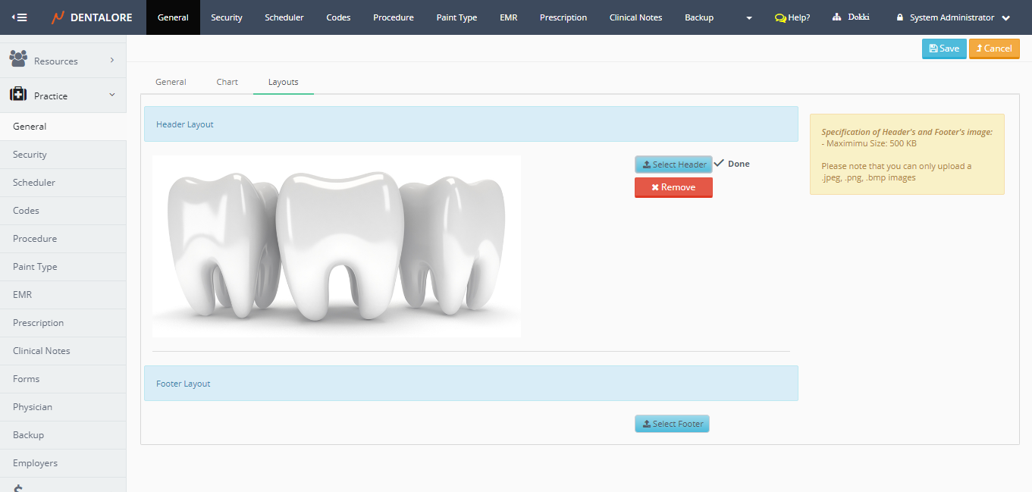1032x492 pixels.
Task: Click the dollar sign icon in sidebar
Action: coord(18,487)
